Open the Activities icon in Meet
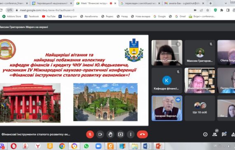This screenshot has width=235, height=150. [233, 134]
